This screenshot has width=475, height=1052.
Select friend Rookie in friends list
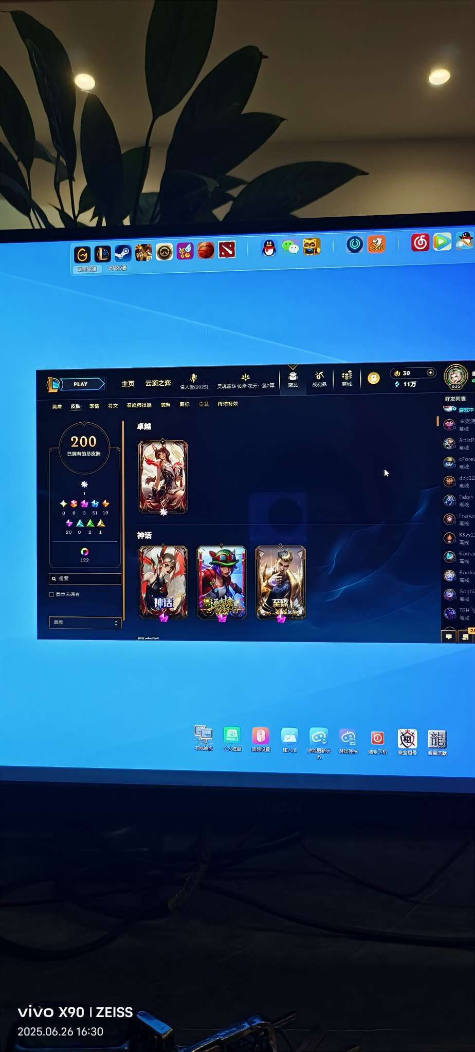pos(459,575)
